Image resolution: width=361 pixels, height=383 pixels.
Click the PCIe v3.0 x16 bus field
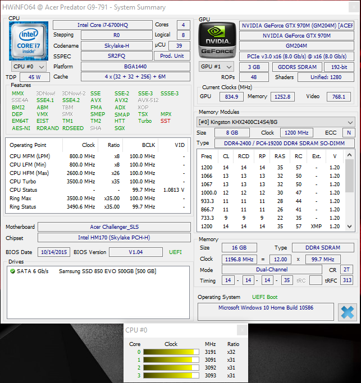point(296,57)
